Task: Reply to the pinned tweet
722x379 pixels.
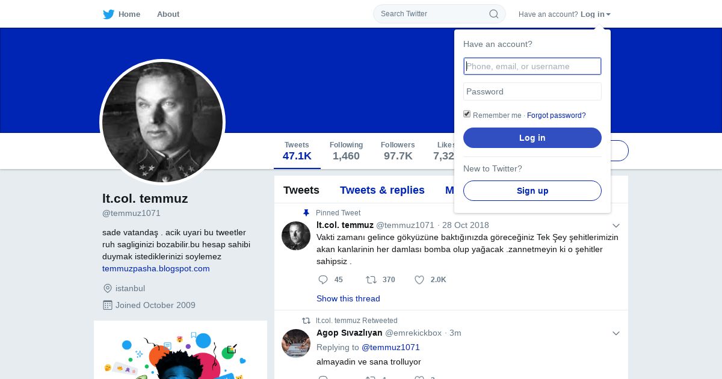Action: point(323,280)
